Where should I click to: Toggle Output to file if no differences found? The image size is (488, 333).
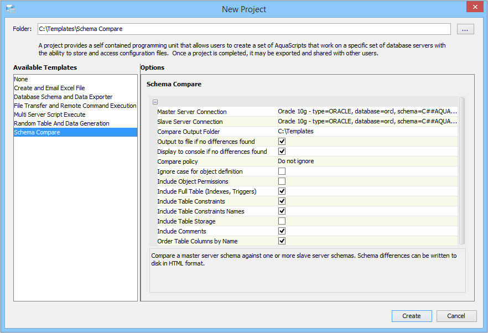coord(282,142)
